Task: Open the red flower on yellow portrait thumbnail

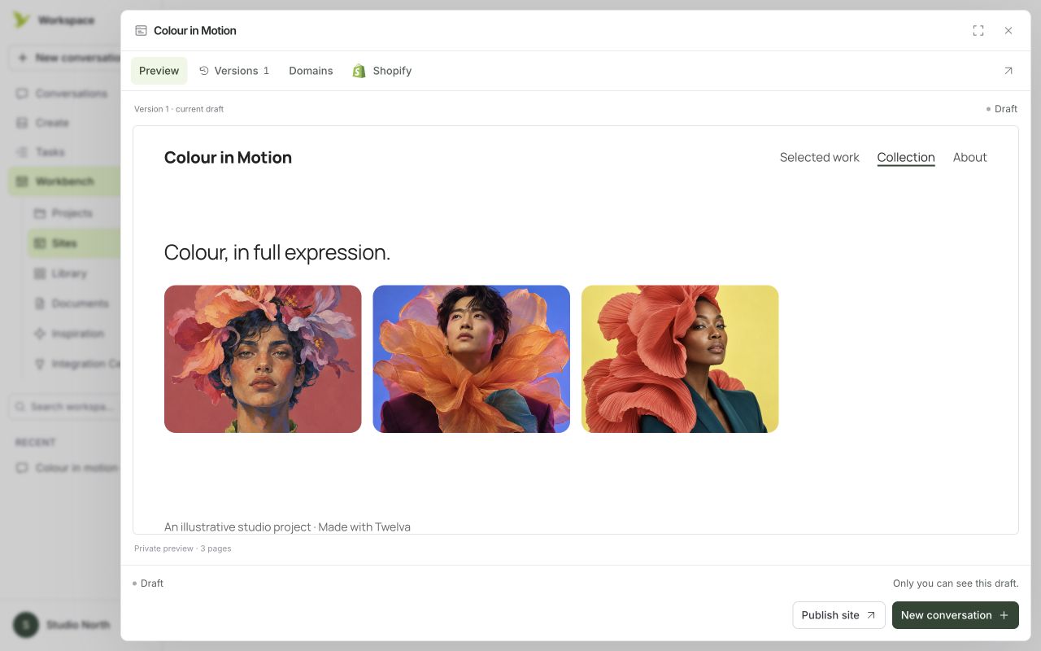Action: click(680, 359)
